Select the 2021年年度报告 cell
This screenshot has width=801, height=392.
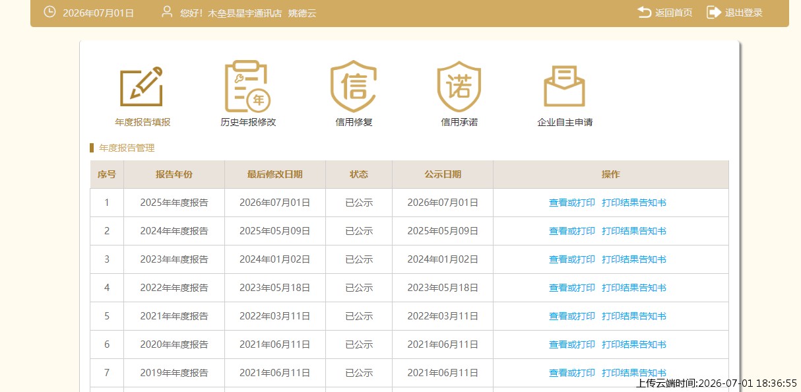tap(174, 316)
